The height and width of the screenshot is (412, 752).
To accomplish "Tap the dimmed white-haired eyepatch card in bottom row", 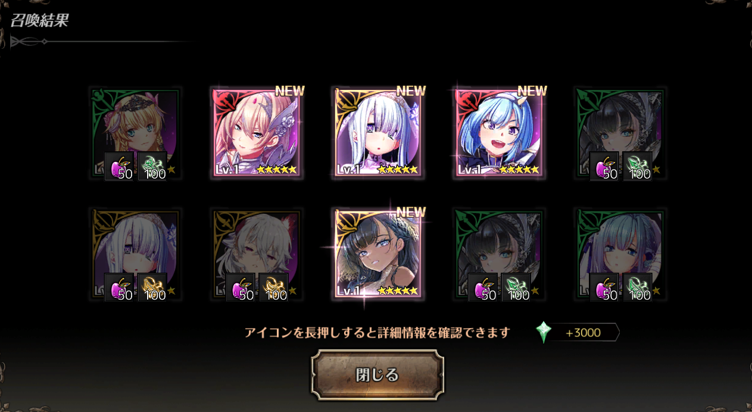I will coord(135,254).
